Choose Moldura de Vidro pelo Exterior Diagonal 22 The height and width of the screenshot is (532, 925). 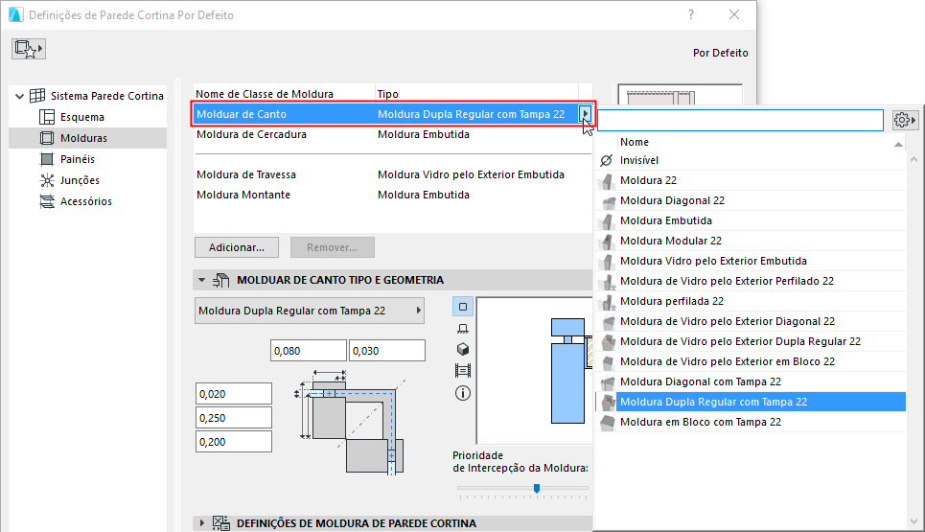[x=751, y=321]
